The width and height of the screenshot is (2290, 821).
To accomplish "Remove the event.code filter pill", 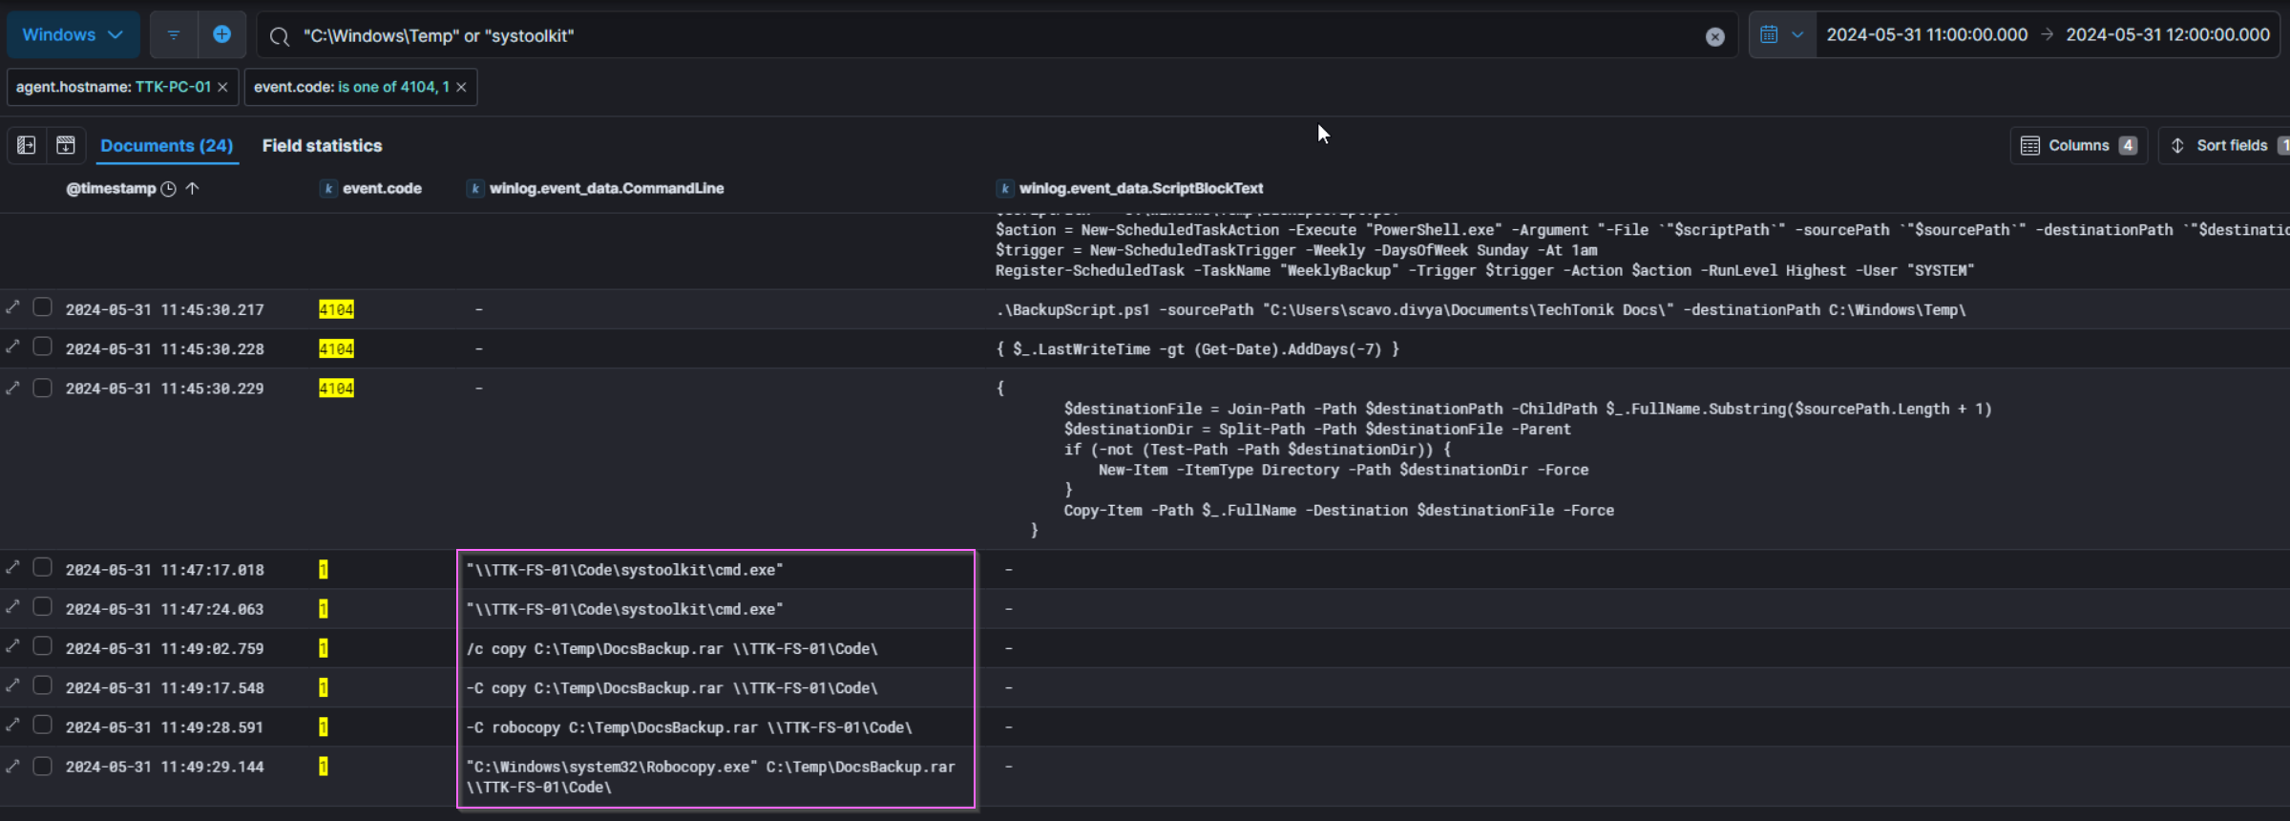I will click(x=461, y=87).
